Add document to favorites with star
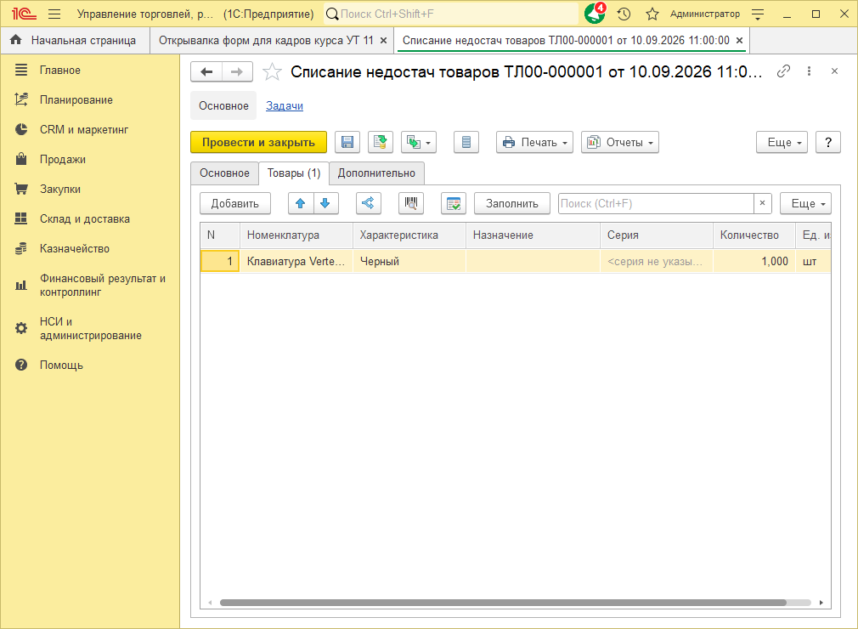Image resolution: width=858 pixels, height=629 pixels. (x=272, y=71)
